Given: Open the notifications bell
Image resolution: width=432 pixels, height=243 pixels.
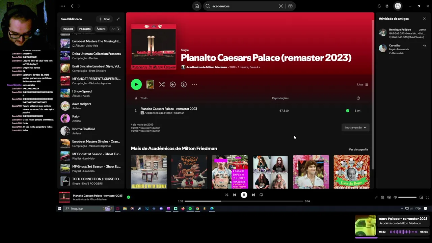Looking at the screenshot, I should click(379, 6).
